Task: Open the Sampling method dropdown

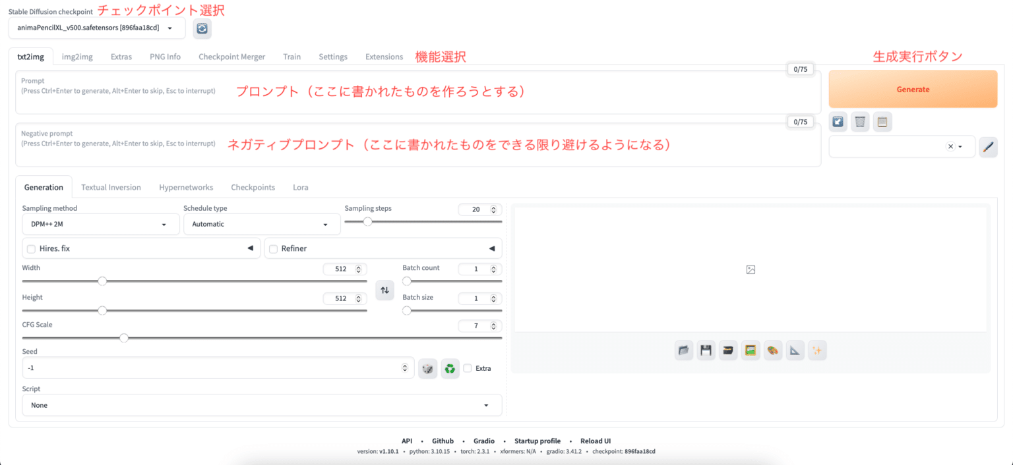Action: [x=100, y=224]
